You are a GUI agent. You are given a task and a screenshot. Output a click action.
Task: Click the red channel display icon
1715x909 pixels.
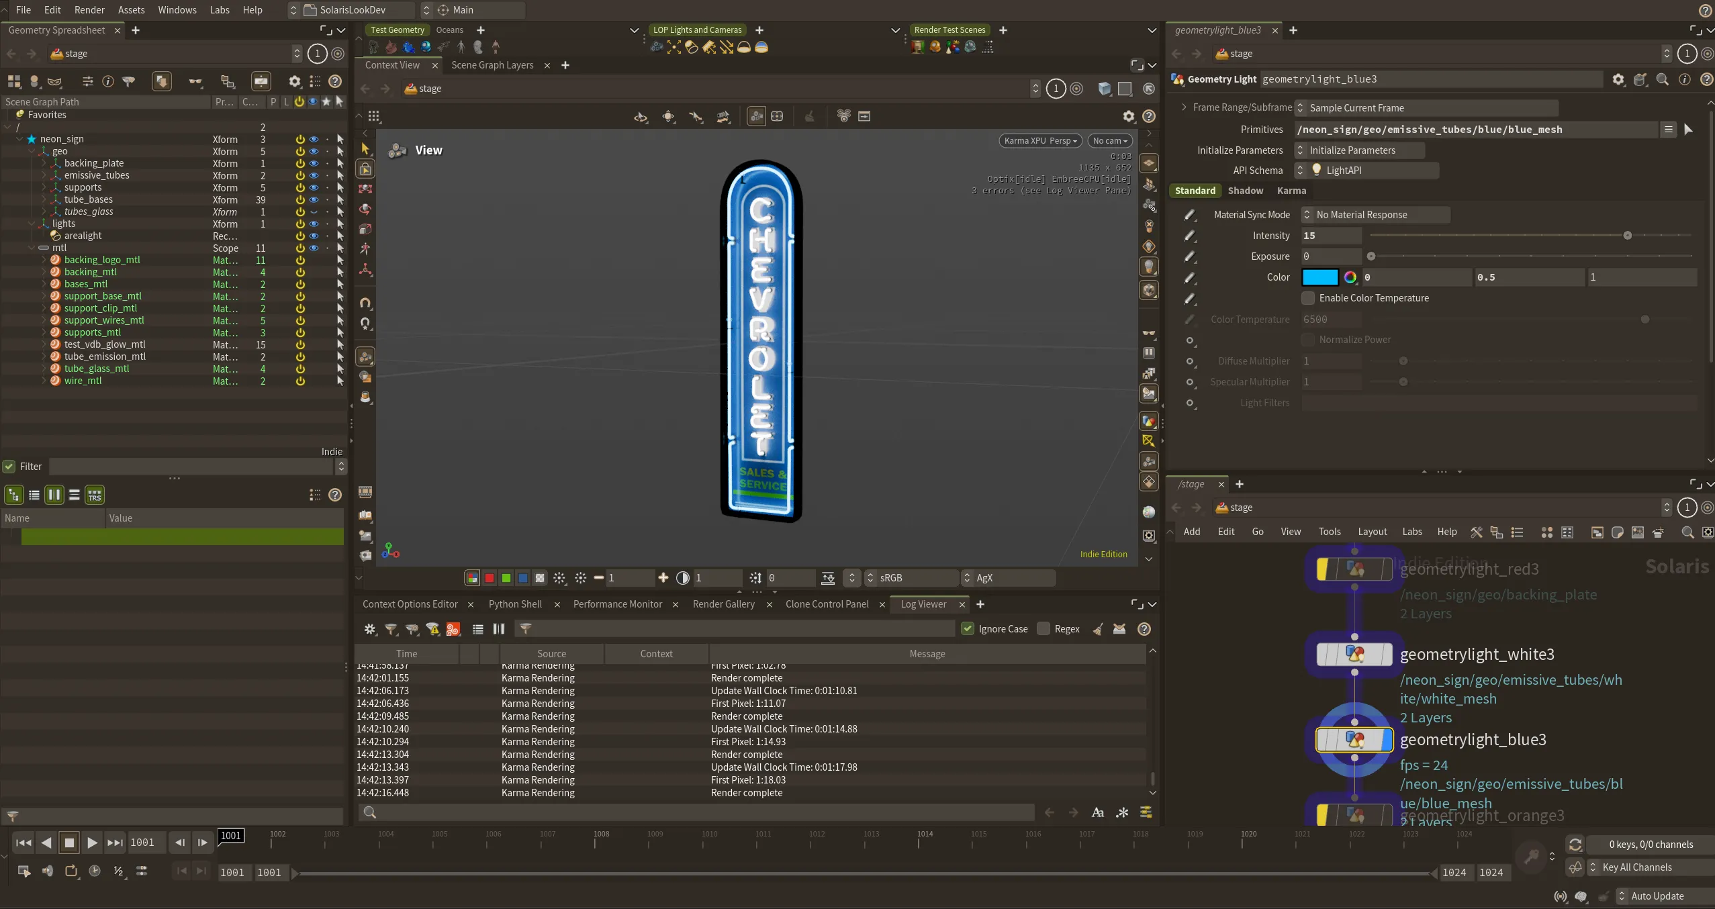click(x=490, y=578)
